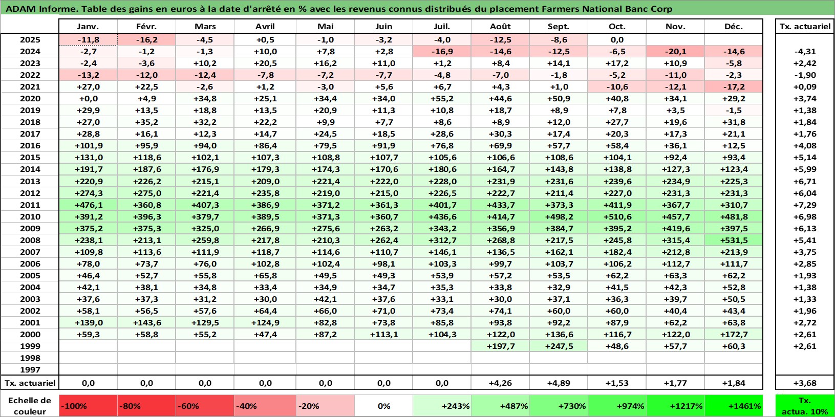Click the '+191,7' cell for Janv. 2014
This screenshot has height=417, width=835.
[x=88, y=169]
